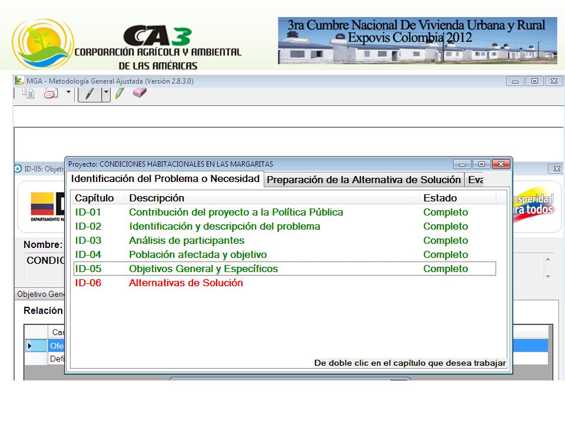Click the Prosperidad para todos logo
Screen dimensions: 565x424
(533, 204)
